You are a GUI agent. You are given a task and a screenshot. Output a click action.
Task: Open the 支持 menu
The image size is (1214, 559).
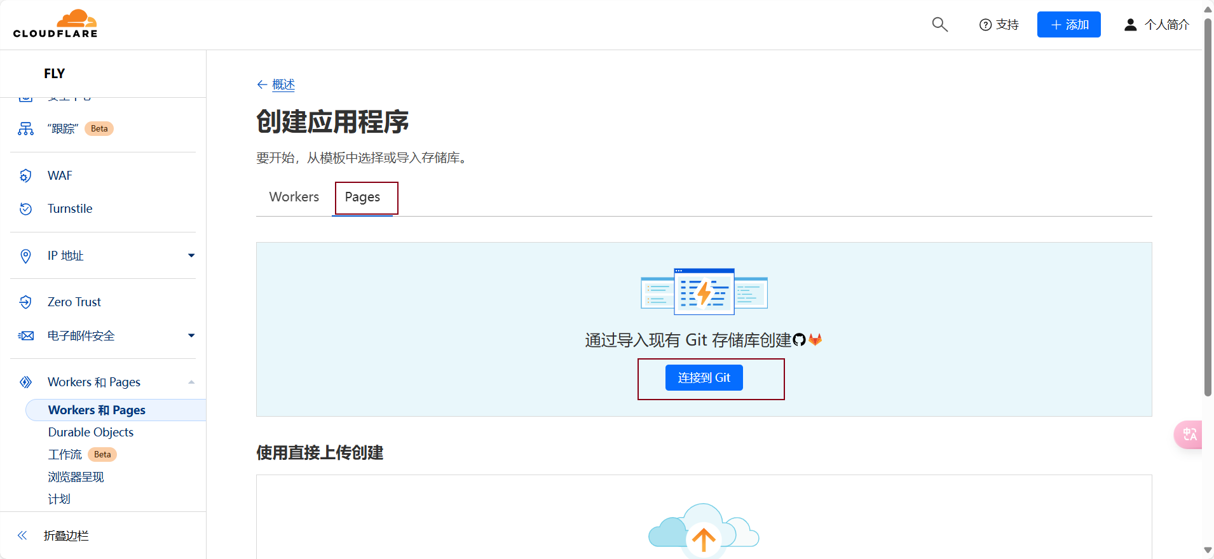tap(999, 25)
